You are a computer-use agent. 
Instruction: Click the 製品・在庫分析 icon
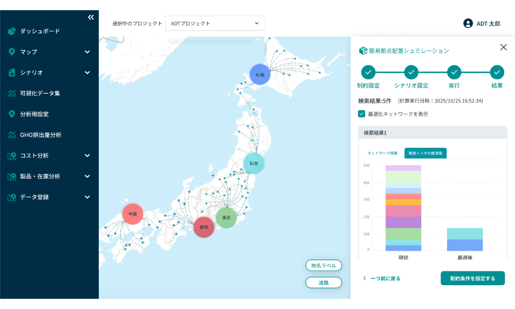pos(11,176)
